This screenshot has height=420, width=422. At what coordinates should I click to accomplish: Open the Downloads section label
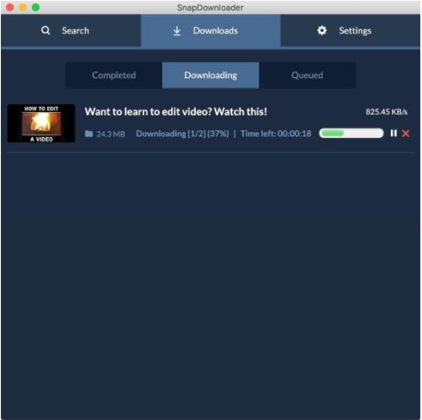pyautogui.click(x=215, y=30)
